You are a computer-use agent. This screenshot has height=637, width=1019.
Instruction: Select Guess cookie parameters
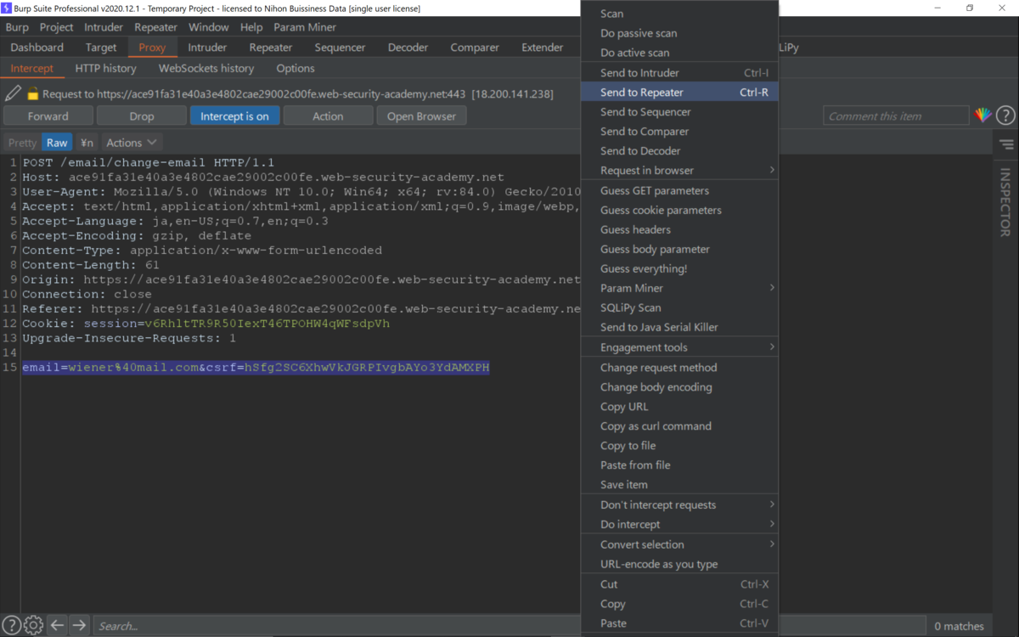click(679, 210)
